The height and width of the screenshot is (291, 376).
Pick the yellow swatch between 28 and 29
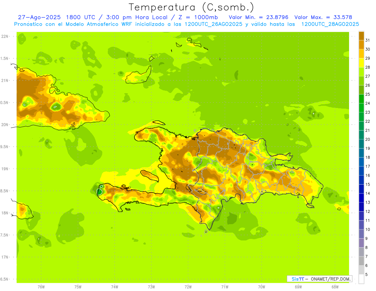(x=361, y=63)
